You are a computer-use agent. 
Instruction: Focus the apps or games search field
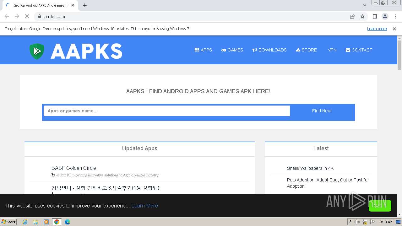click(x=167, y=111)
